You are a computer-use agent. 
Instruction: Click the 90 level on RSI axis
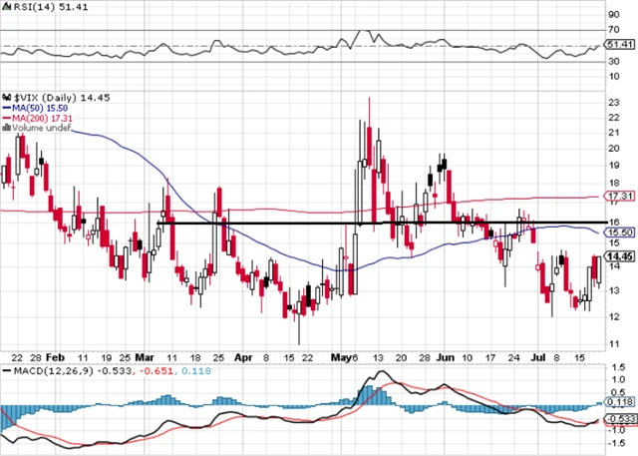[x=614, y=15]
